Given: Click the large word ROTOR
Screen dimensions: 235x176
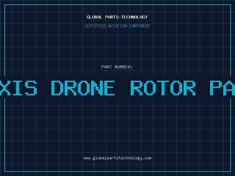Looking at the screenshot, I should pyautogui.click(x=163, y=88).
